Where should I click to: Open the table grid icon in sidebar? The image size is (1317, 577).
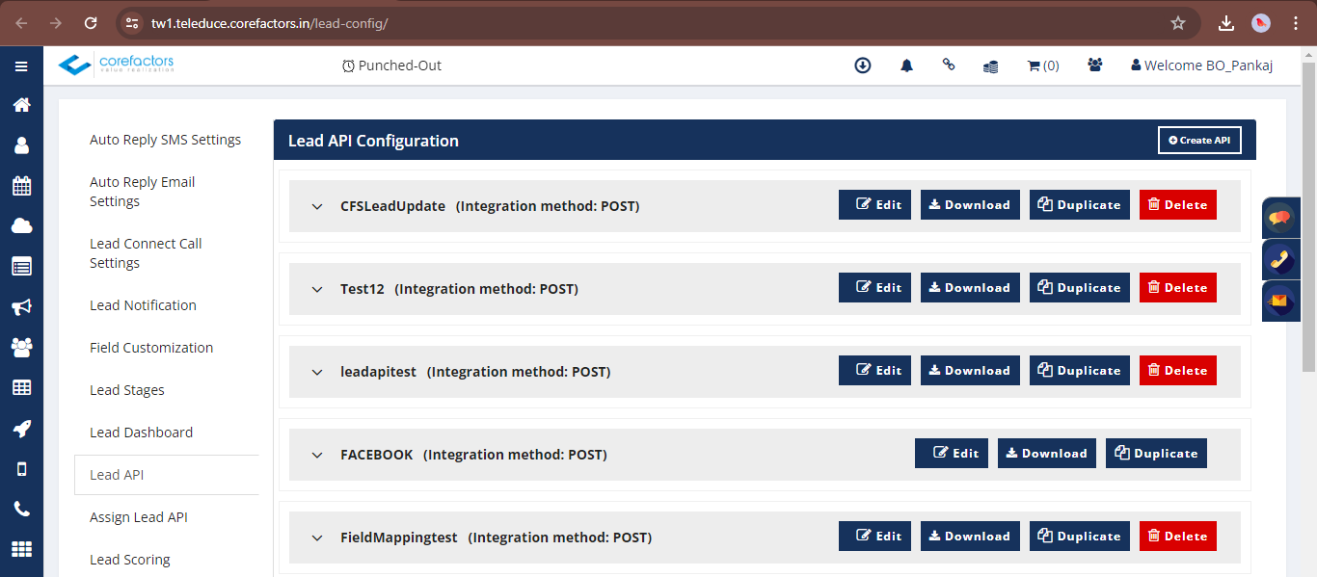tap(21, 387)
